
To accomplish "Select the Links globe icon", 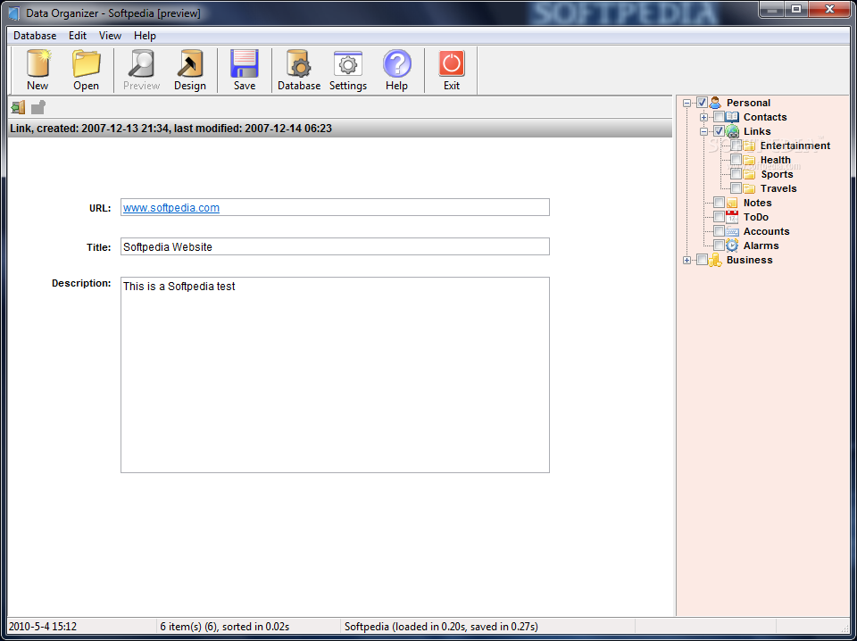I will 732,131.
